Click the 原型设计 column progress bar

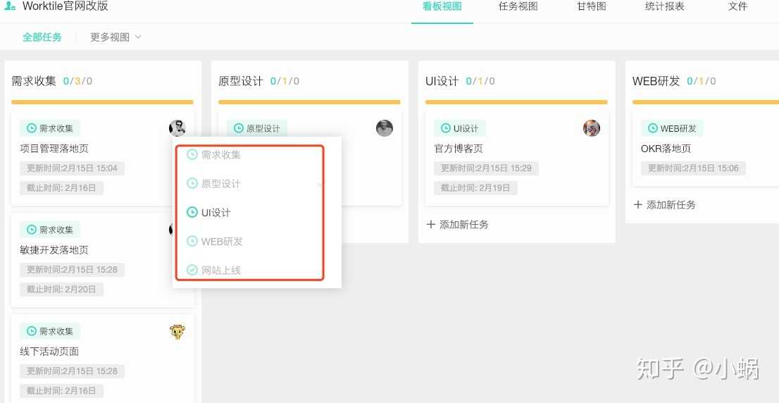tap(309, 102)
